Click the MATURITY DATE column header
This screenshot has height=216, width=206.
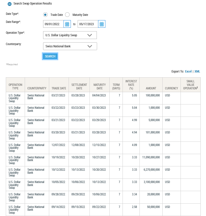[x=100, y=85]
